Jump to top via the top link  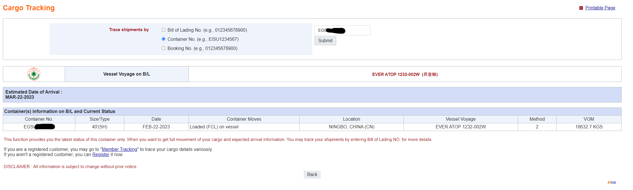click(613, 182)
